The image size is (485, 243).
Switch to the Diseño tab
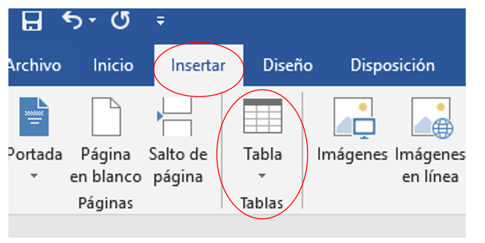(288, 66)
